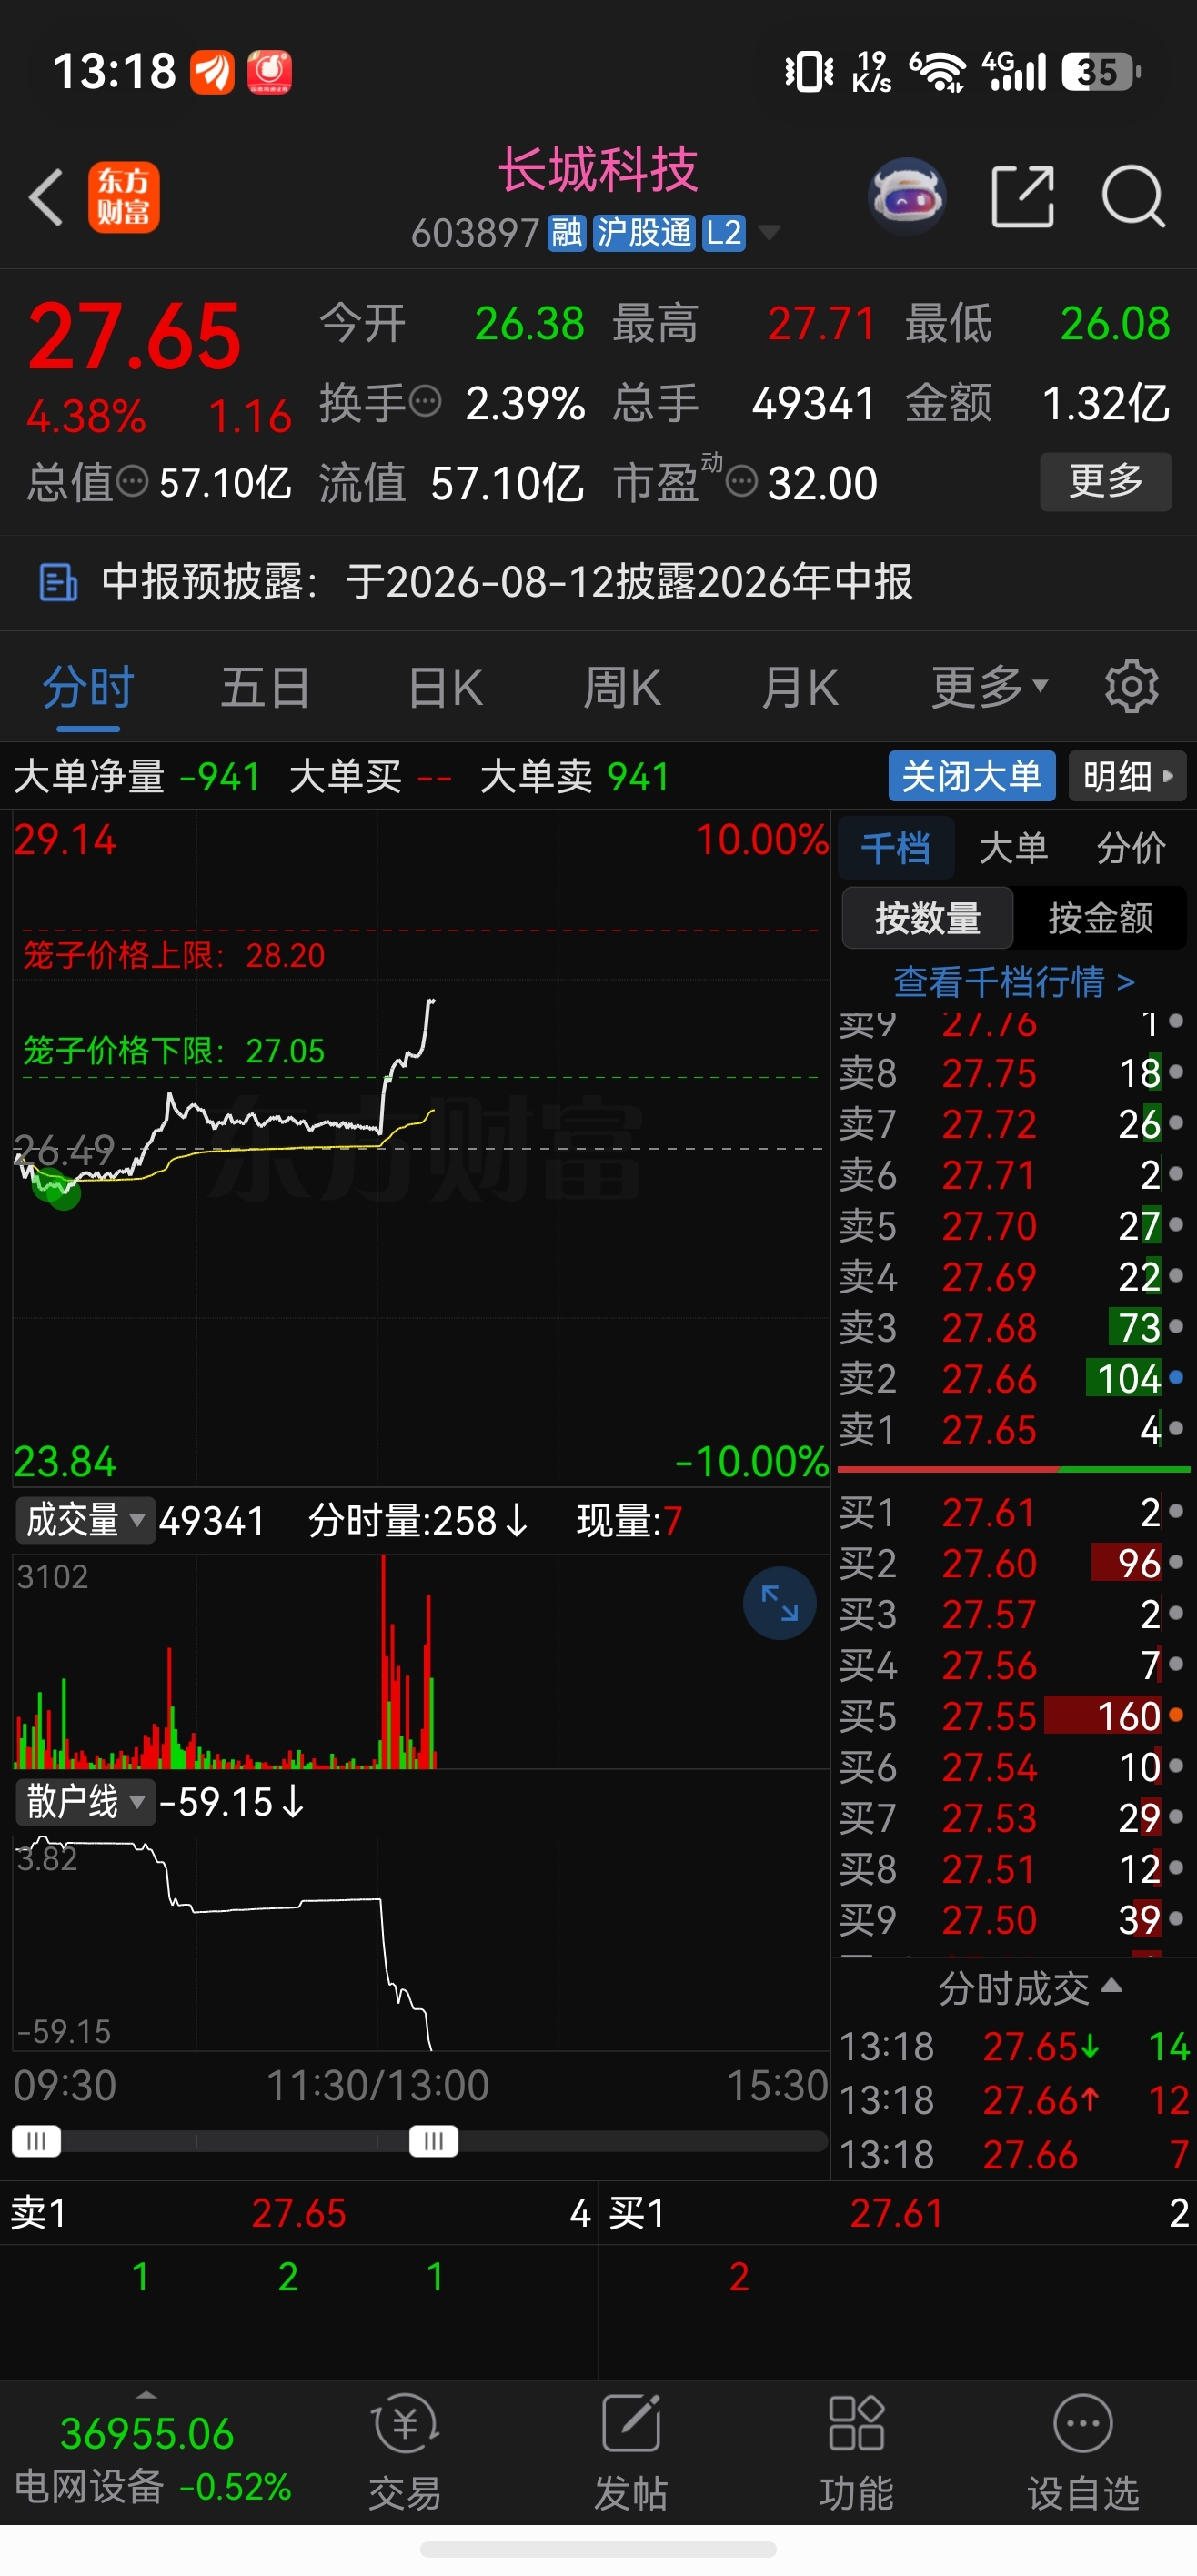The image size is (1197, 2576).
Task: Open the 交易 yen icon
Action: 405,2425
